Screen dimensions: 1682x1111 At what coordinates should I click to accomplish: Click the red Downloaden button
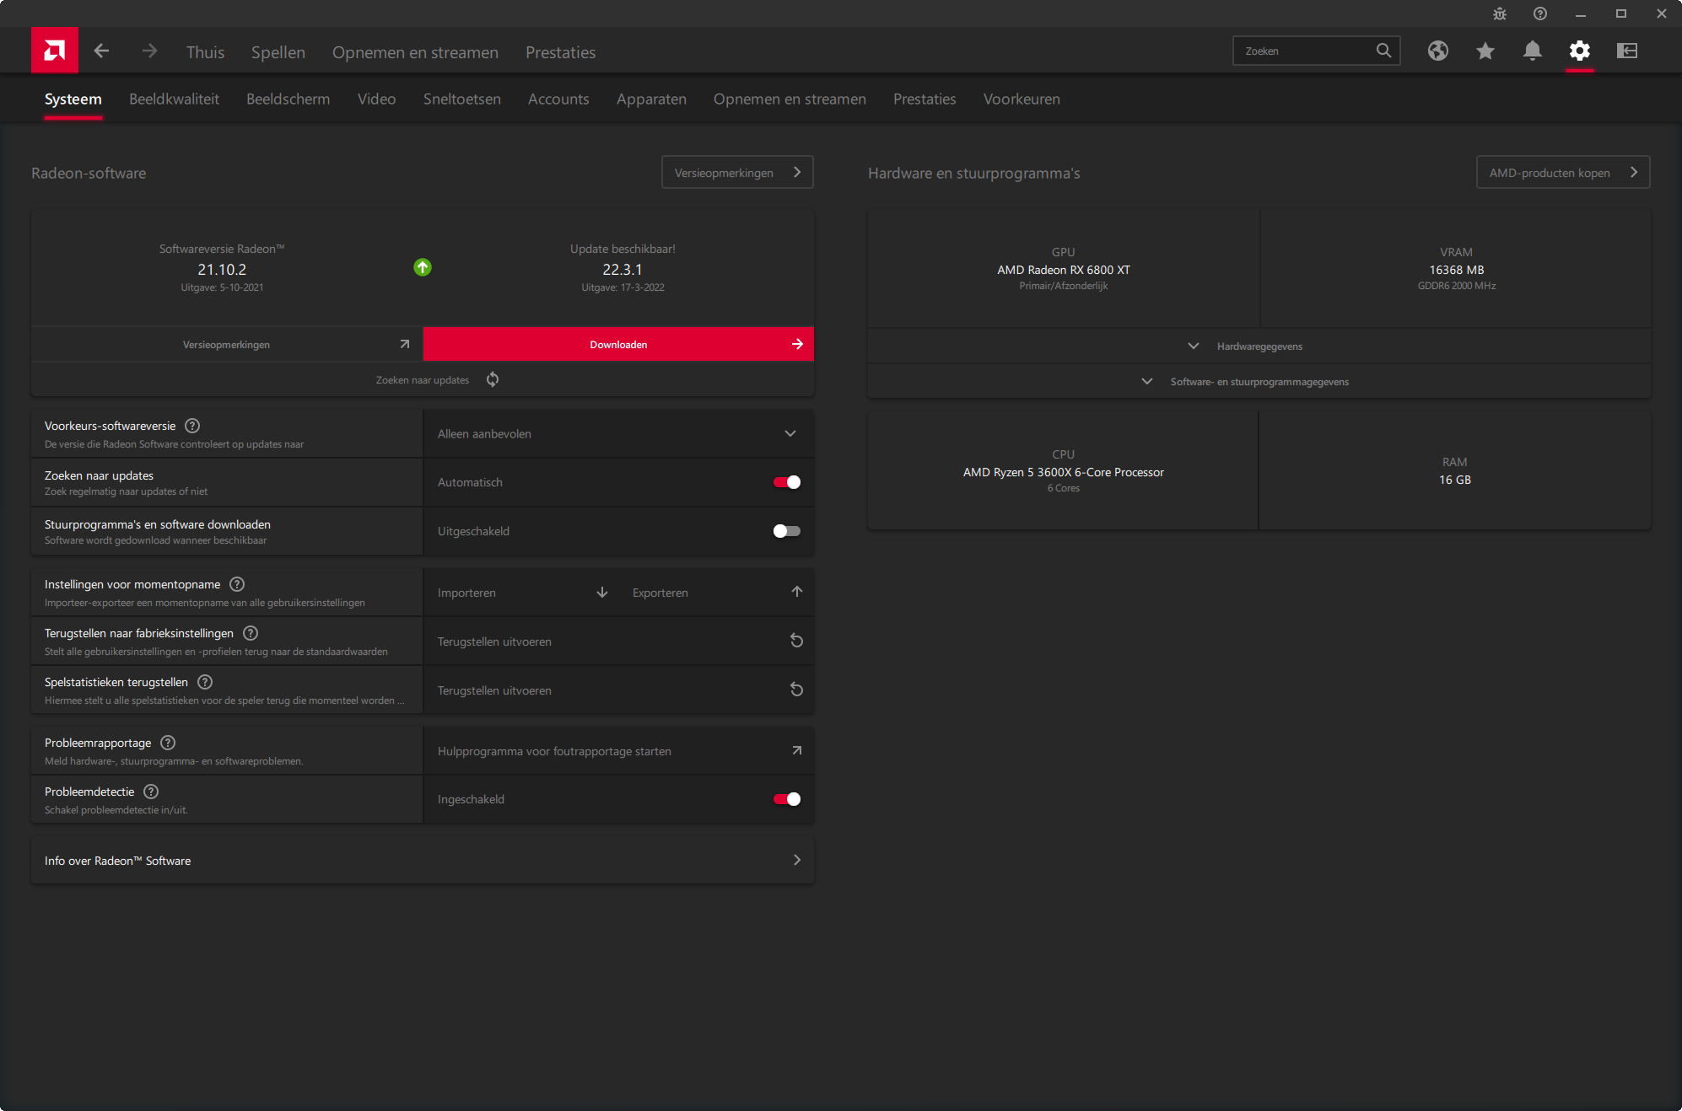pyautogui.click(x=618, y=345)
